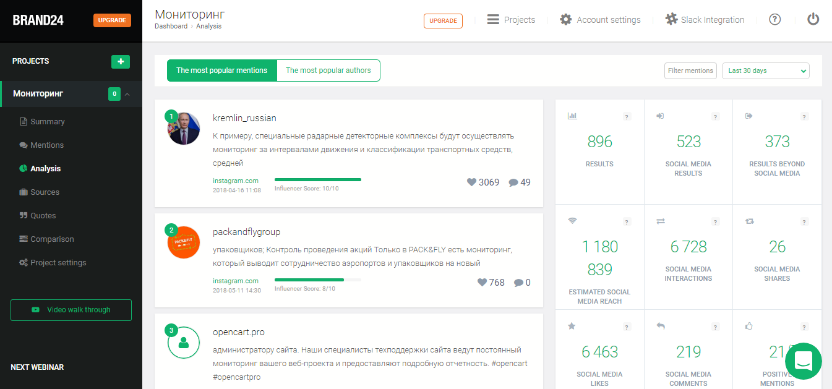The image size is (832, 389).
Task: Click the Account settings gear icon
Action: tap(566, 19)
